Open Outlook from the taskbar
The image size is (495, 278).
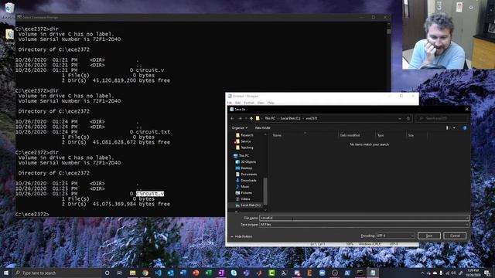click(x=170, y=273)
